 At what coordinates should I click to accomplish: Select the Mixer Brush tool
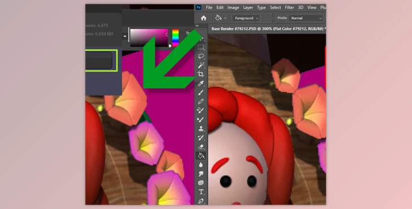coord(201,120)
